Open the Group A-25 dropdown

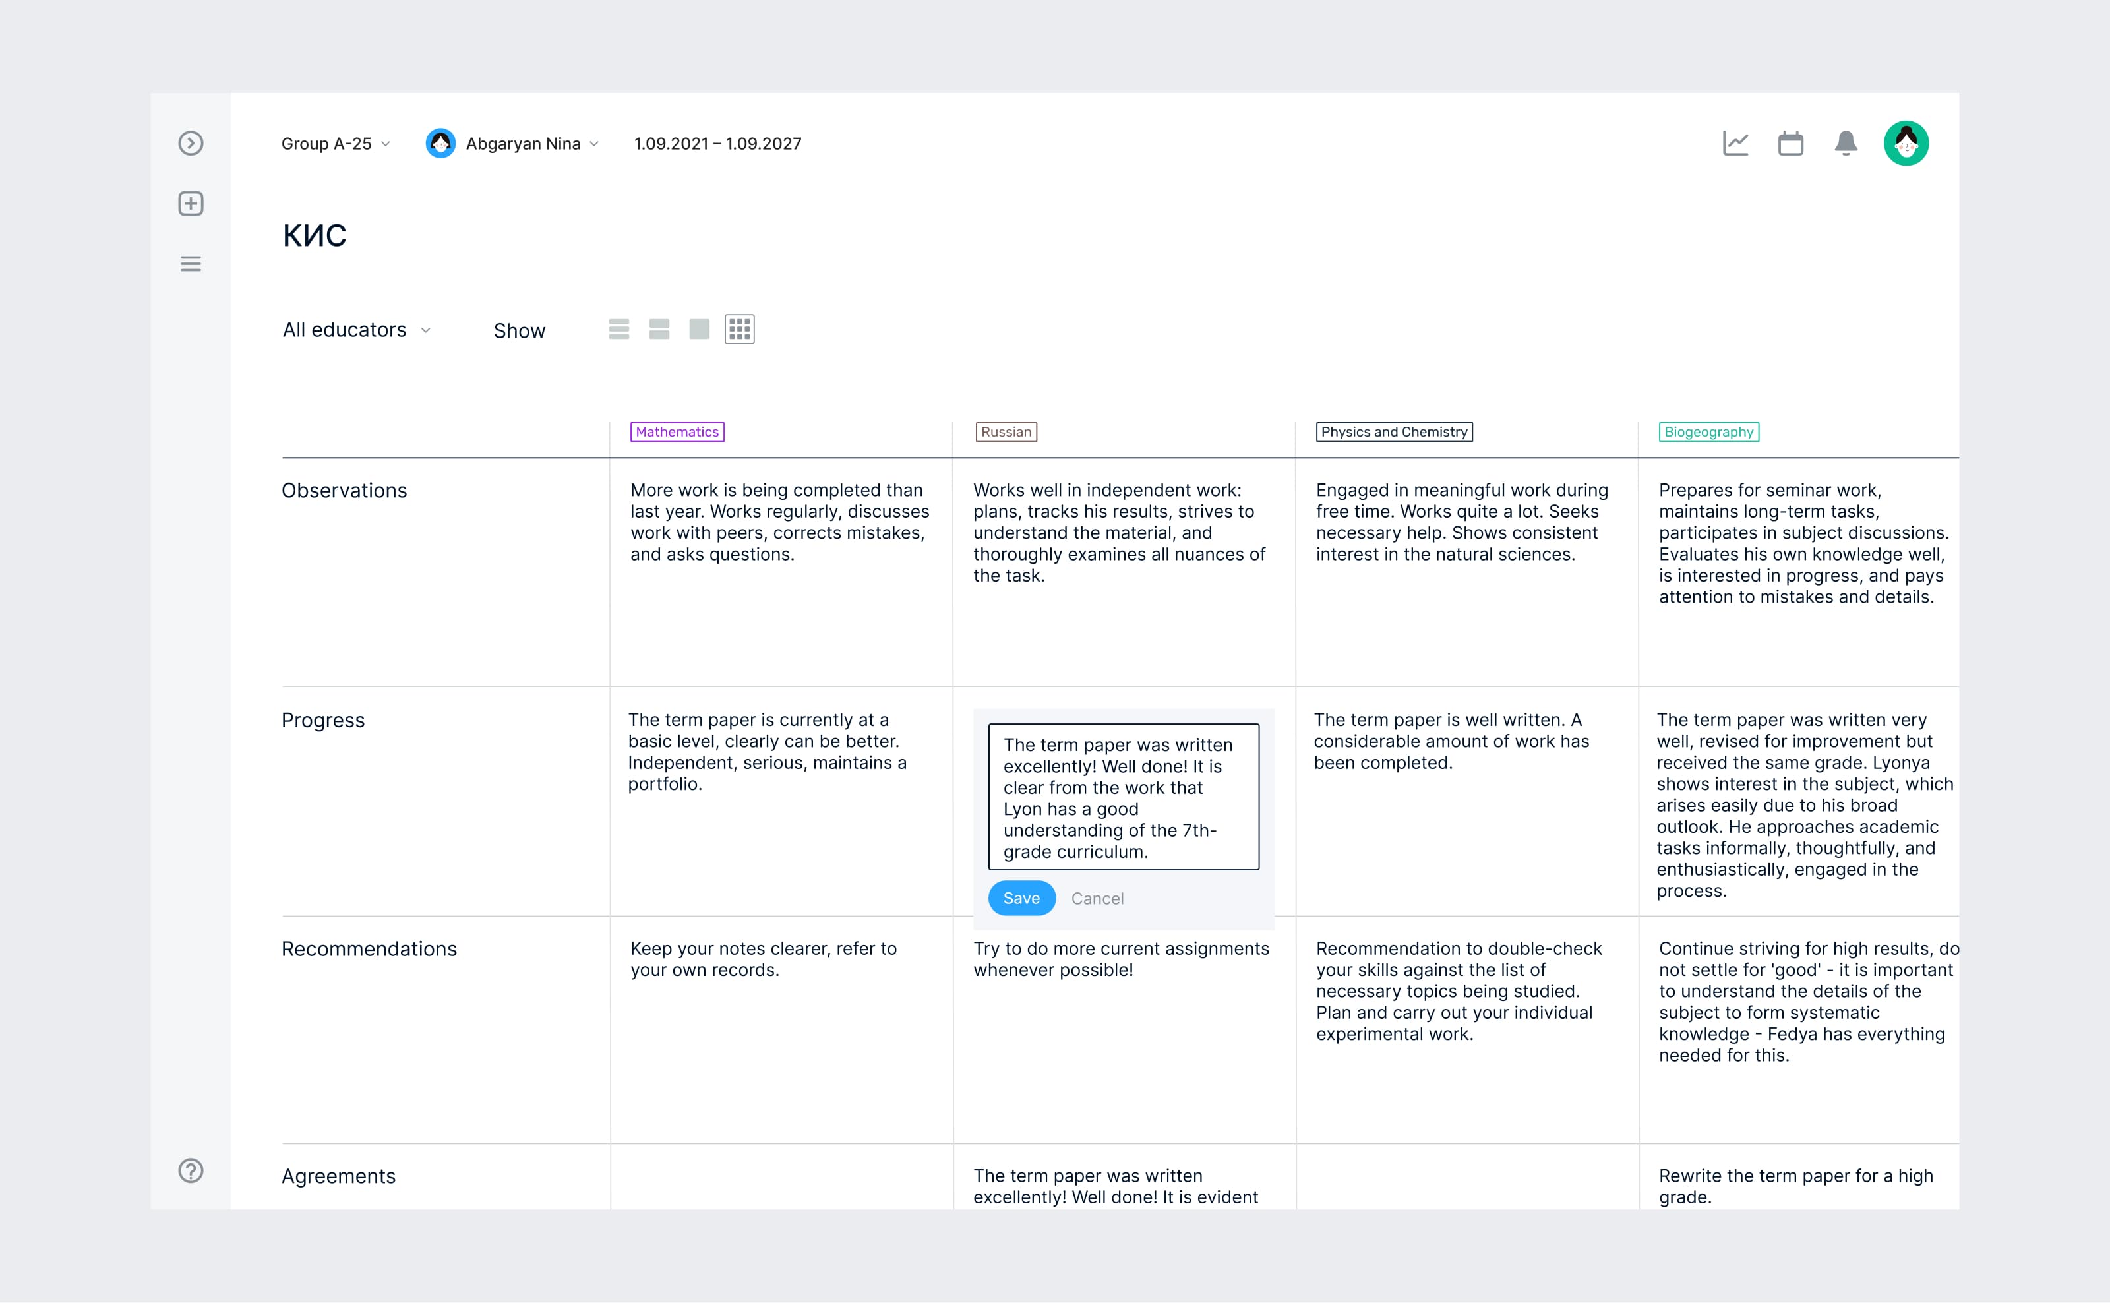(x=335, y=143)
